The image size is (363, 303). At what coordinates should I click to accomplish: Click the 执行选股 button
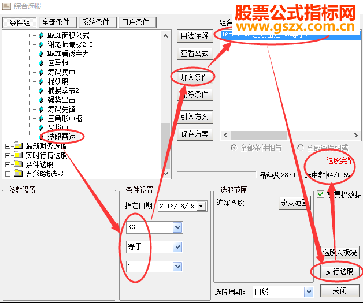pyautogui.click(x=339, y=271)
